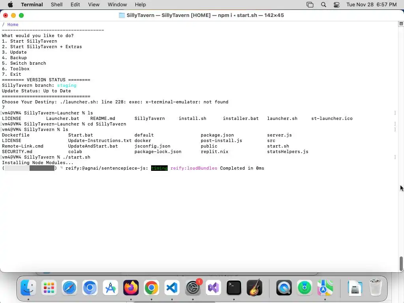The width and height of the screenshot is (404, 303).
Task: Click 'jsconfig.json' file name
Action: [152, 146]
